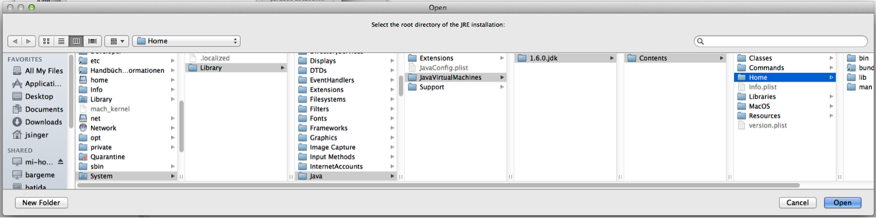Select the private folder

(127, 147)
